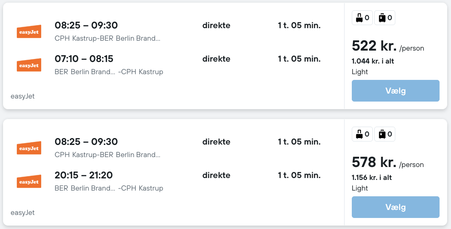This screenshot has height=229, width=451.
Task: Click the cabin bag icon in 522 kr. offer
Action: [359, 18]
